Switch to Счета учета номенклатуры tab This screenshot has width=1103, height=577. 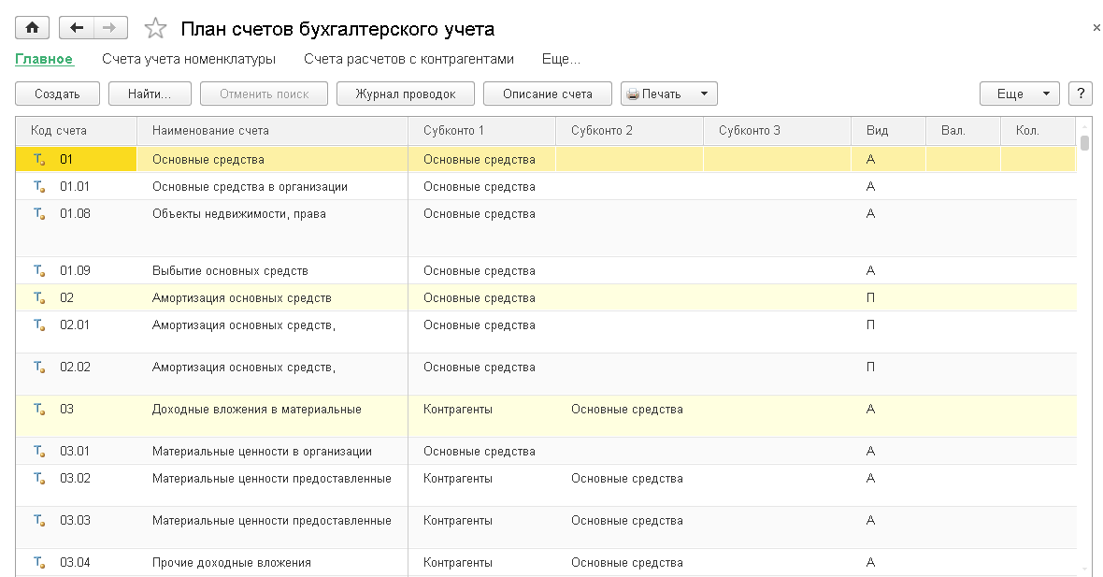tap(189, 59)
